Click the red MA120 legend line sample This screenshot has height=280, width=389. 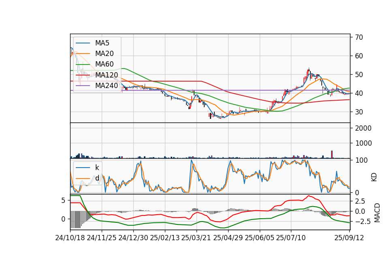83,75
